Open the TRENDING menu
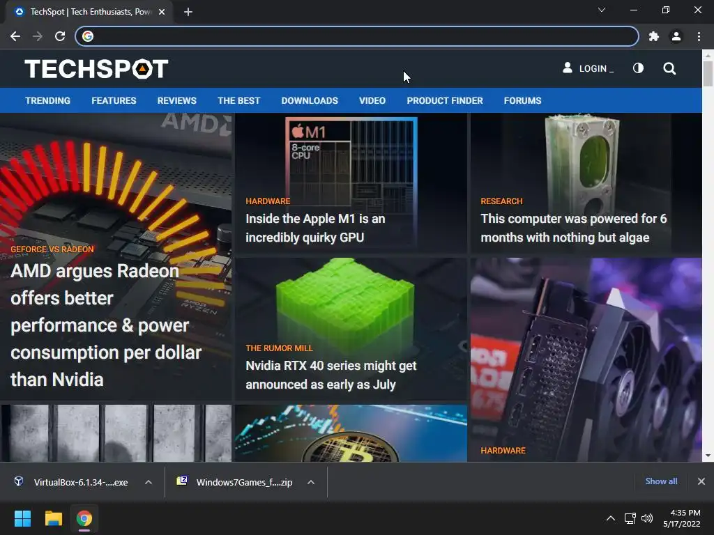Screen dimensions: 714x535 [x=48, y=100]
